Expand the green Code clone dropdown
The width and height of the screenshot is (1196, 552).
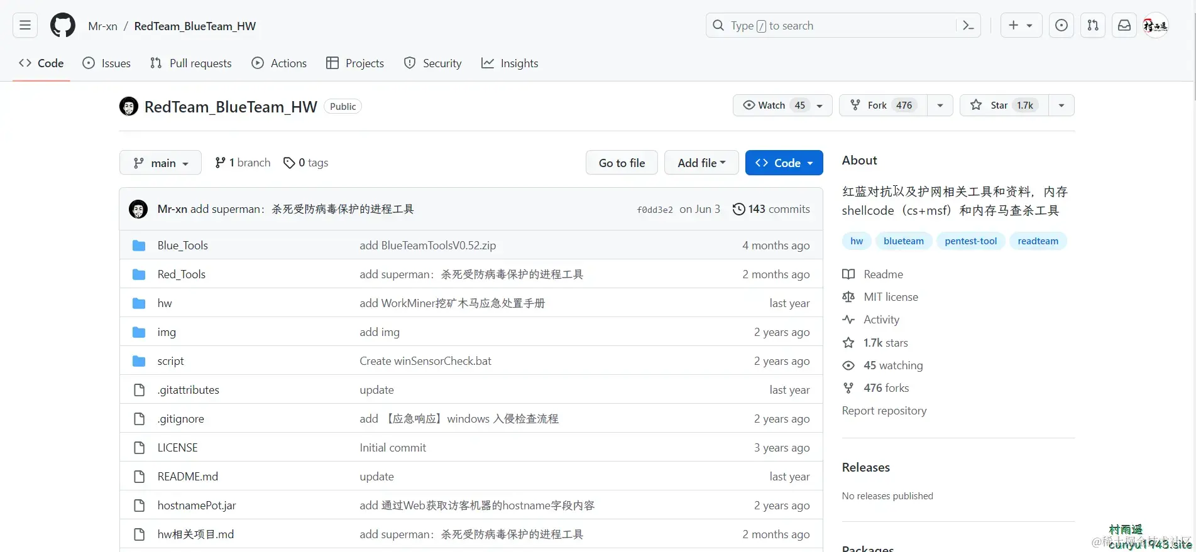point(784,163)
